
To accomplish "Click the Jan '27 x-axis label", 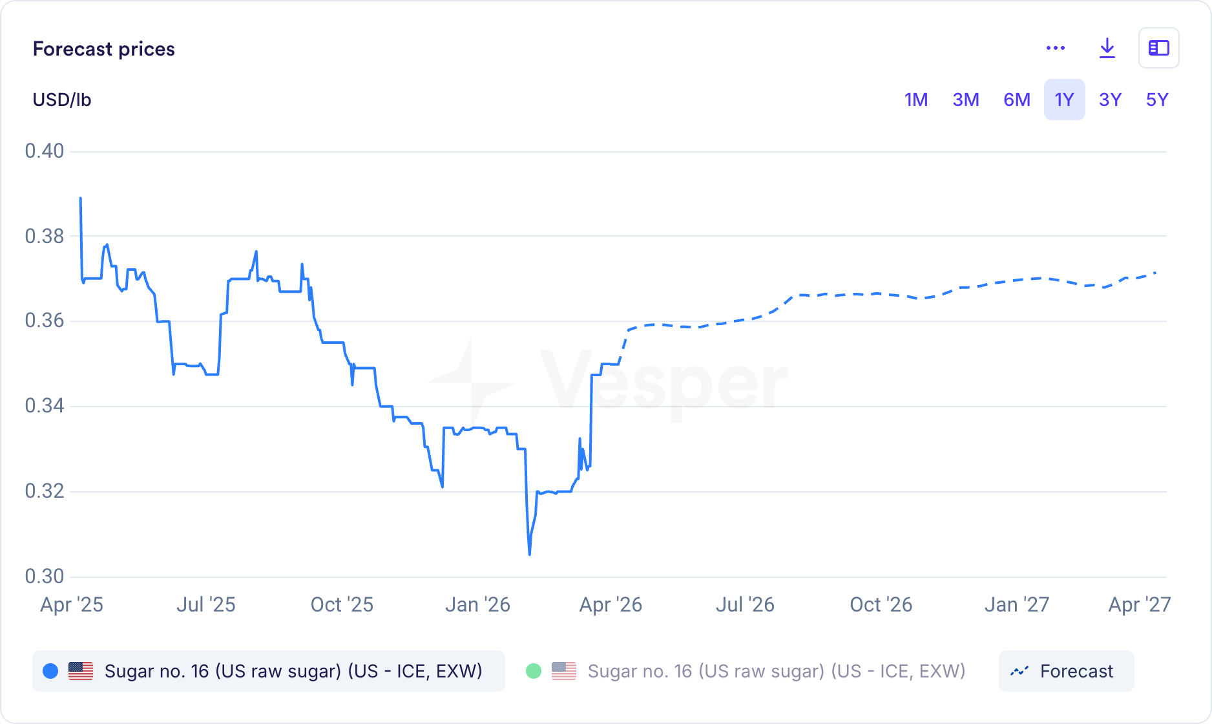I will coord(1017,604).
